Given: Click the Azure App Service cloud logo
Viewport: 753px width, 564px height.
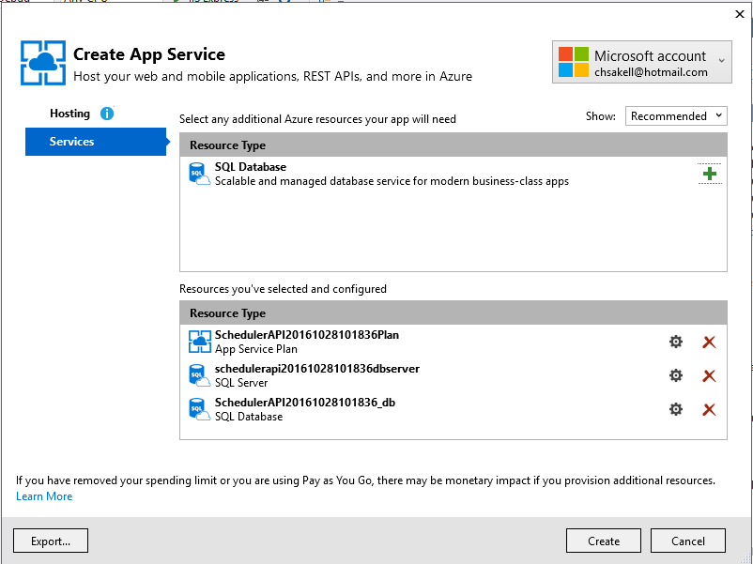Looking at the screenshot, I should (x=43, y=63).
